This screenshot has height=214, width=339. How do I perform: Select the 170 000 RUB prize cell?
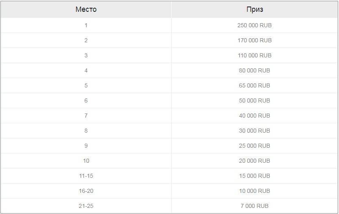coord(254,40)
